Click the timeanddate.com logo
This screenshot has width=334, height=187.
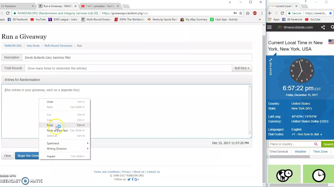coord(295,27)
